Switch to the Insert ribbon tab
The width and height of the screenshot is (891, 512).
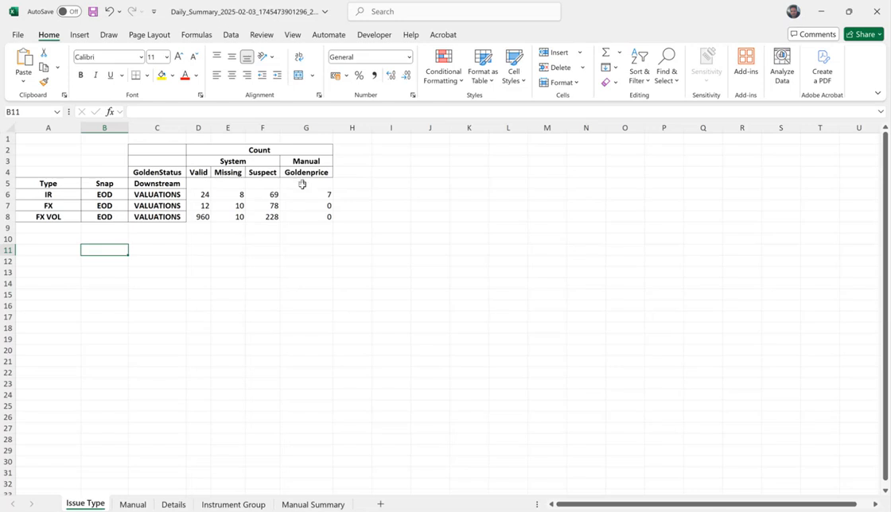click(80, 35)
